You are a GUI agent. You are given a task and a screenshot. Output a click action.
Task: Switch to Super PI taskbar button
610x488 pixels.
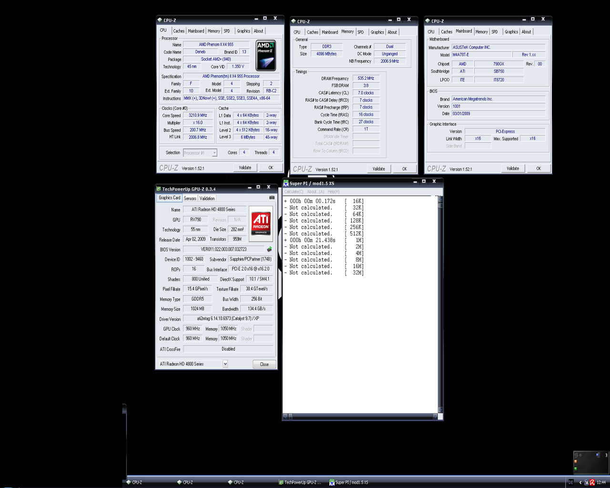[x=352, y=482]
